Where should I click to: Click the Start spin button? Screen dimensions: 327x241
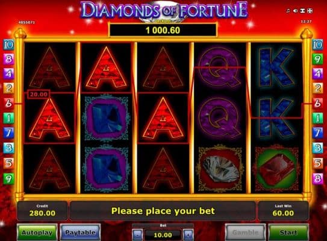click(x=288, y=233)
